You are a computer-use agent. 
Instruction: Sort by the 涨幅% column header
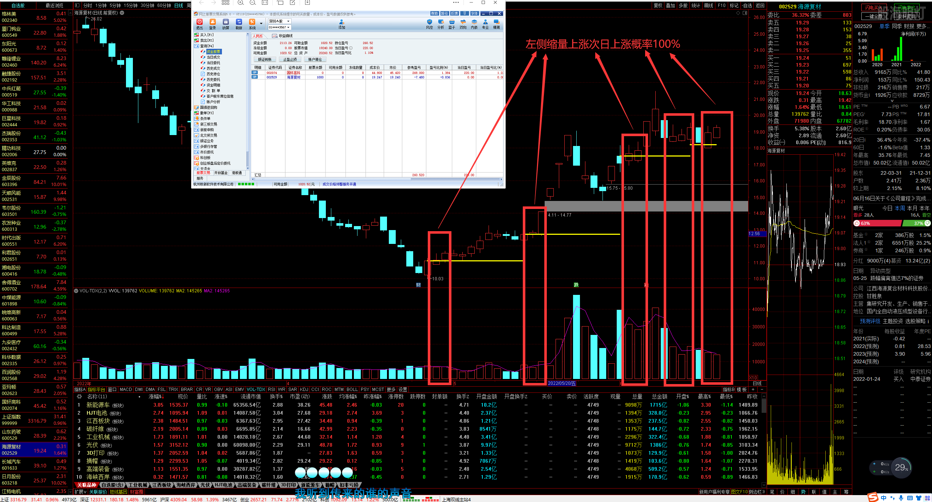(x=156, y=397)
